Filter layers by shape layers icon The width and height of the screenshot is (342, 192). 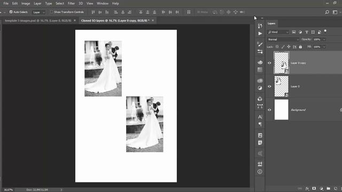click(x=313, y=32)
